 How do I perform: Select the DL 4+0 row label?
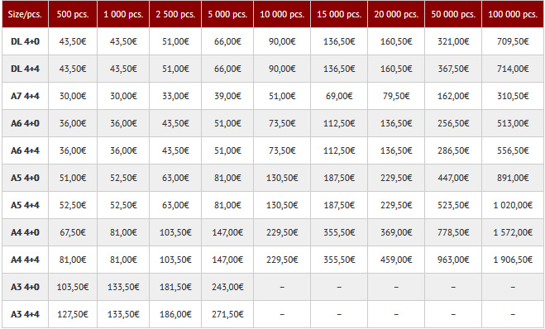[25, 41]
